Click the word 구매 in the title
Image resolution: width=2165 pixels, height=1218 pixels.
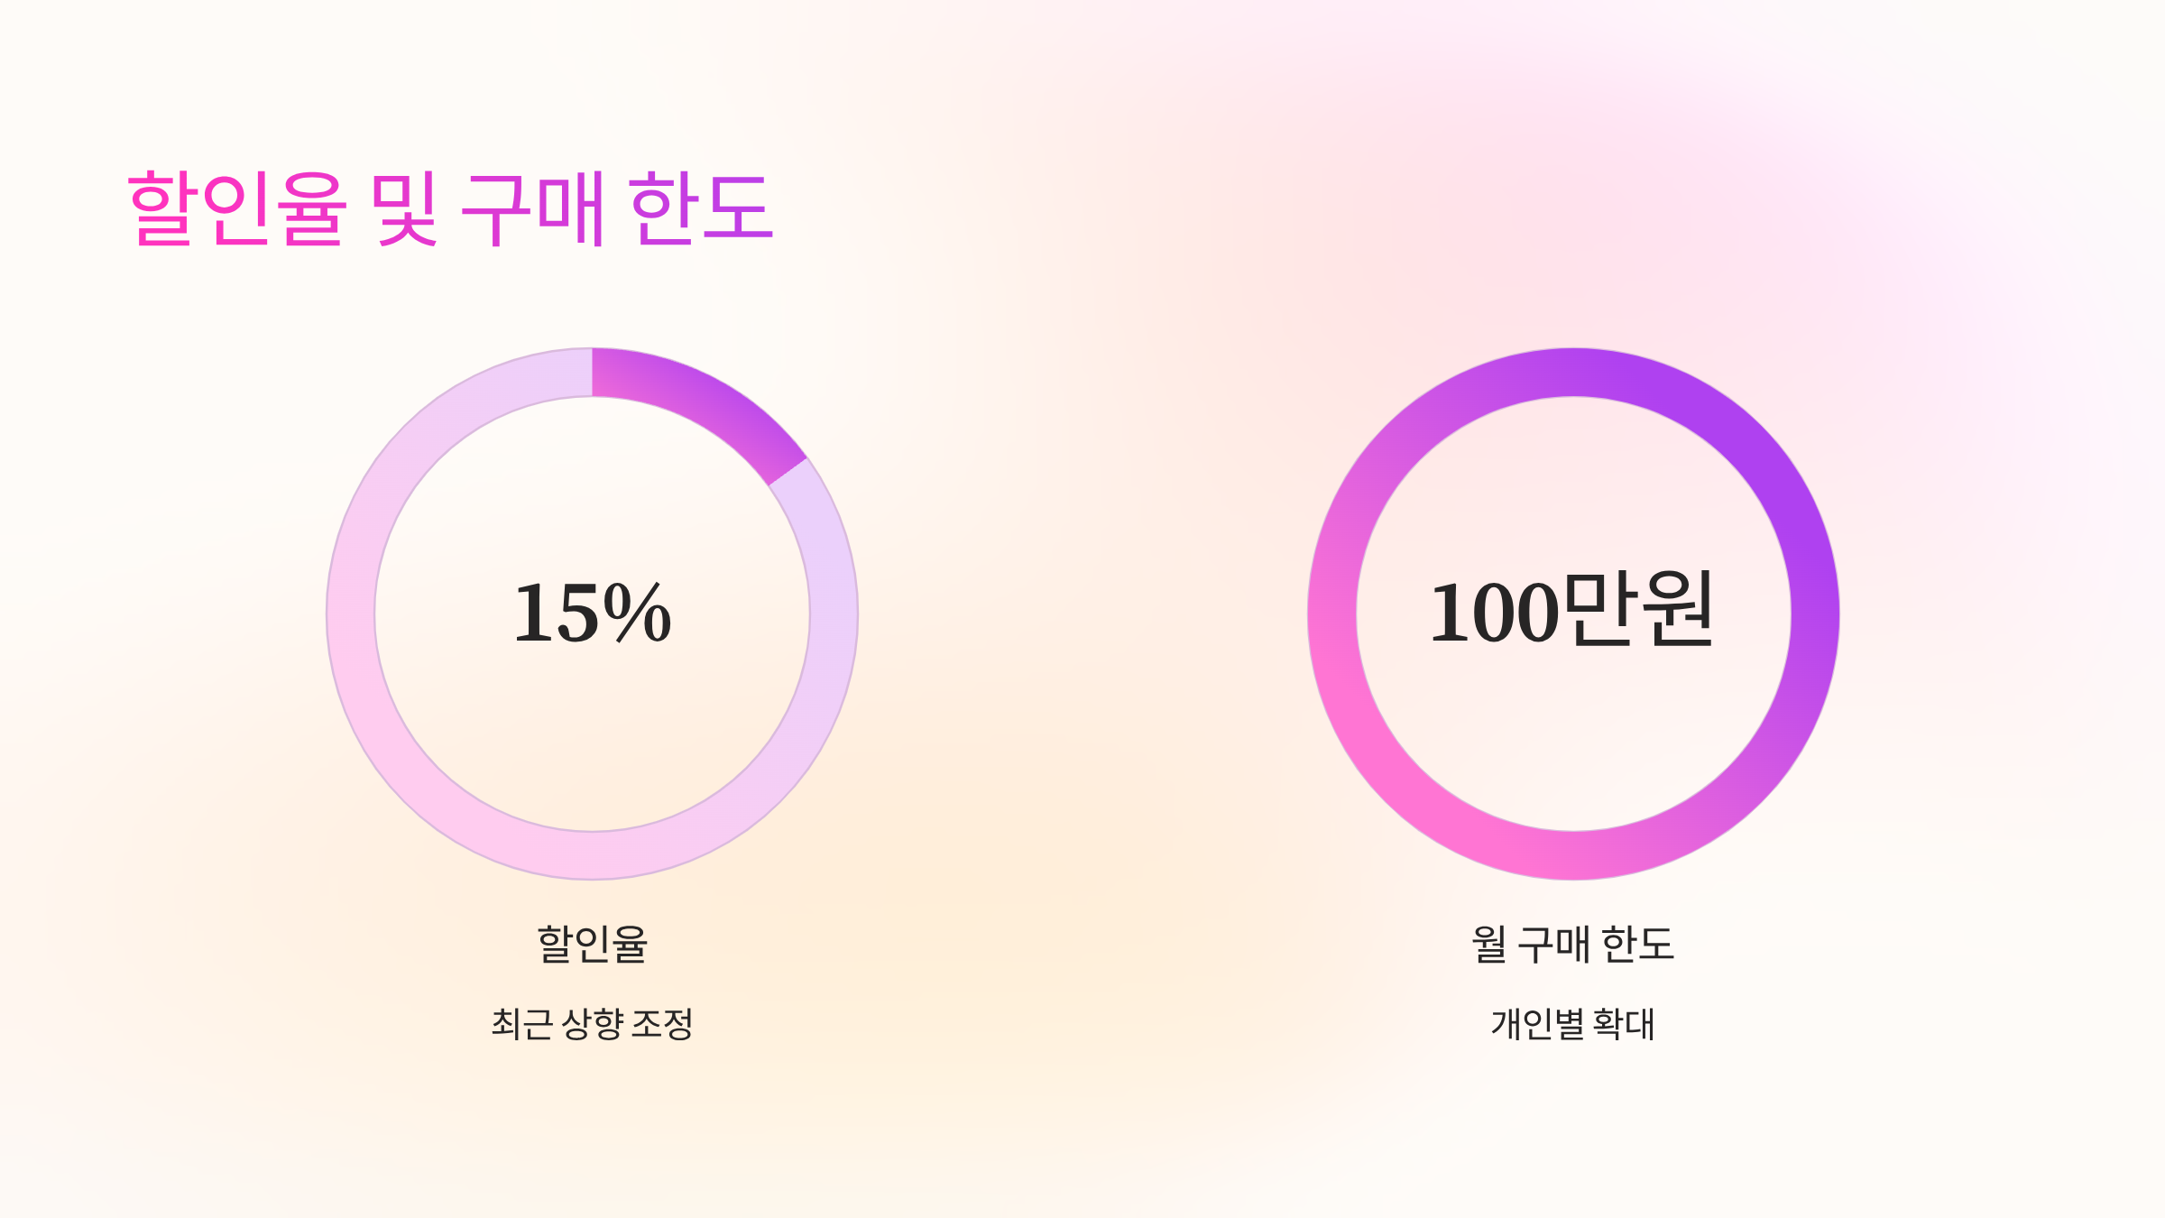click(x=532, y=208)
